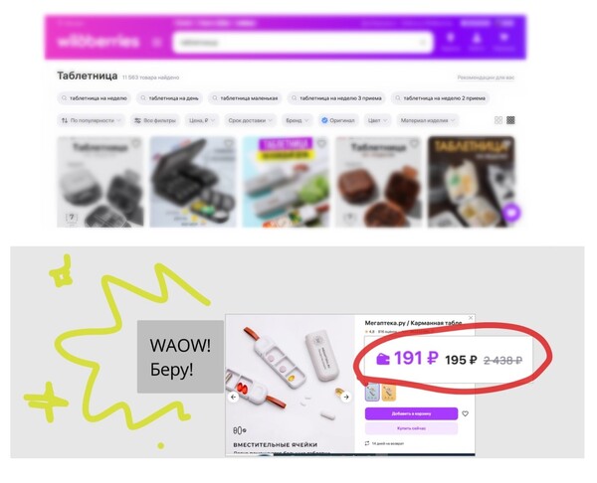The width and height of the screenshot is (597, 483).
Task: Select the 'таблетница маленькая' search suggestion
Action: click(x=245, y=98)
